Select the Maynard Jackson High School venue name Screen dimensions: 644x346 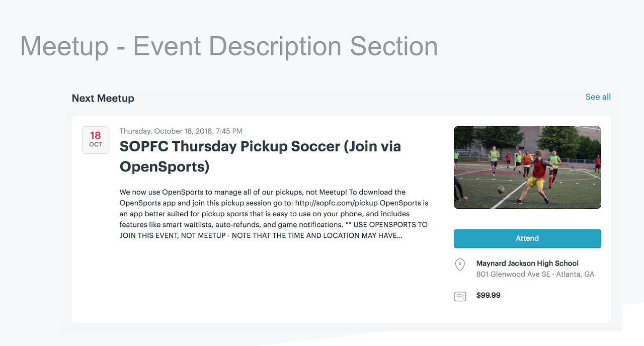click(x=527, y=263)
